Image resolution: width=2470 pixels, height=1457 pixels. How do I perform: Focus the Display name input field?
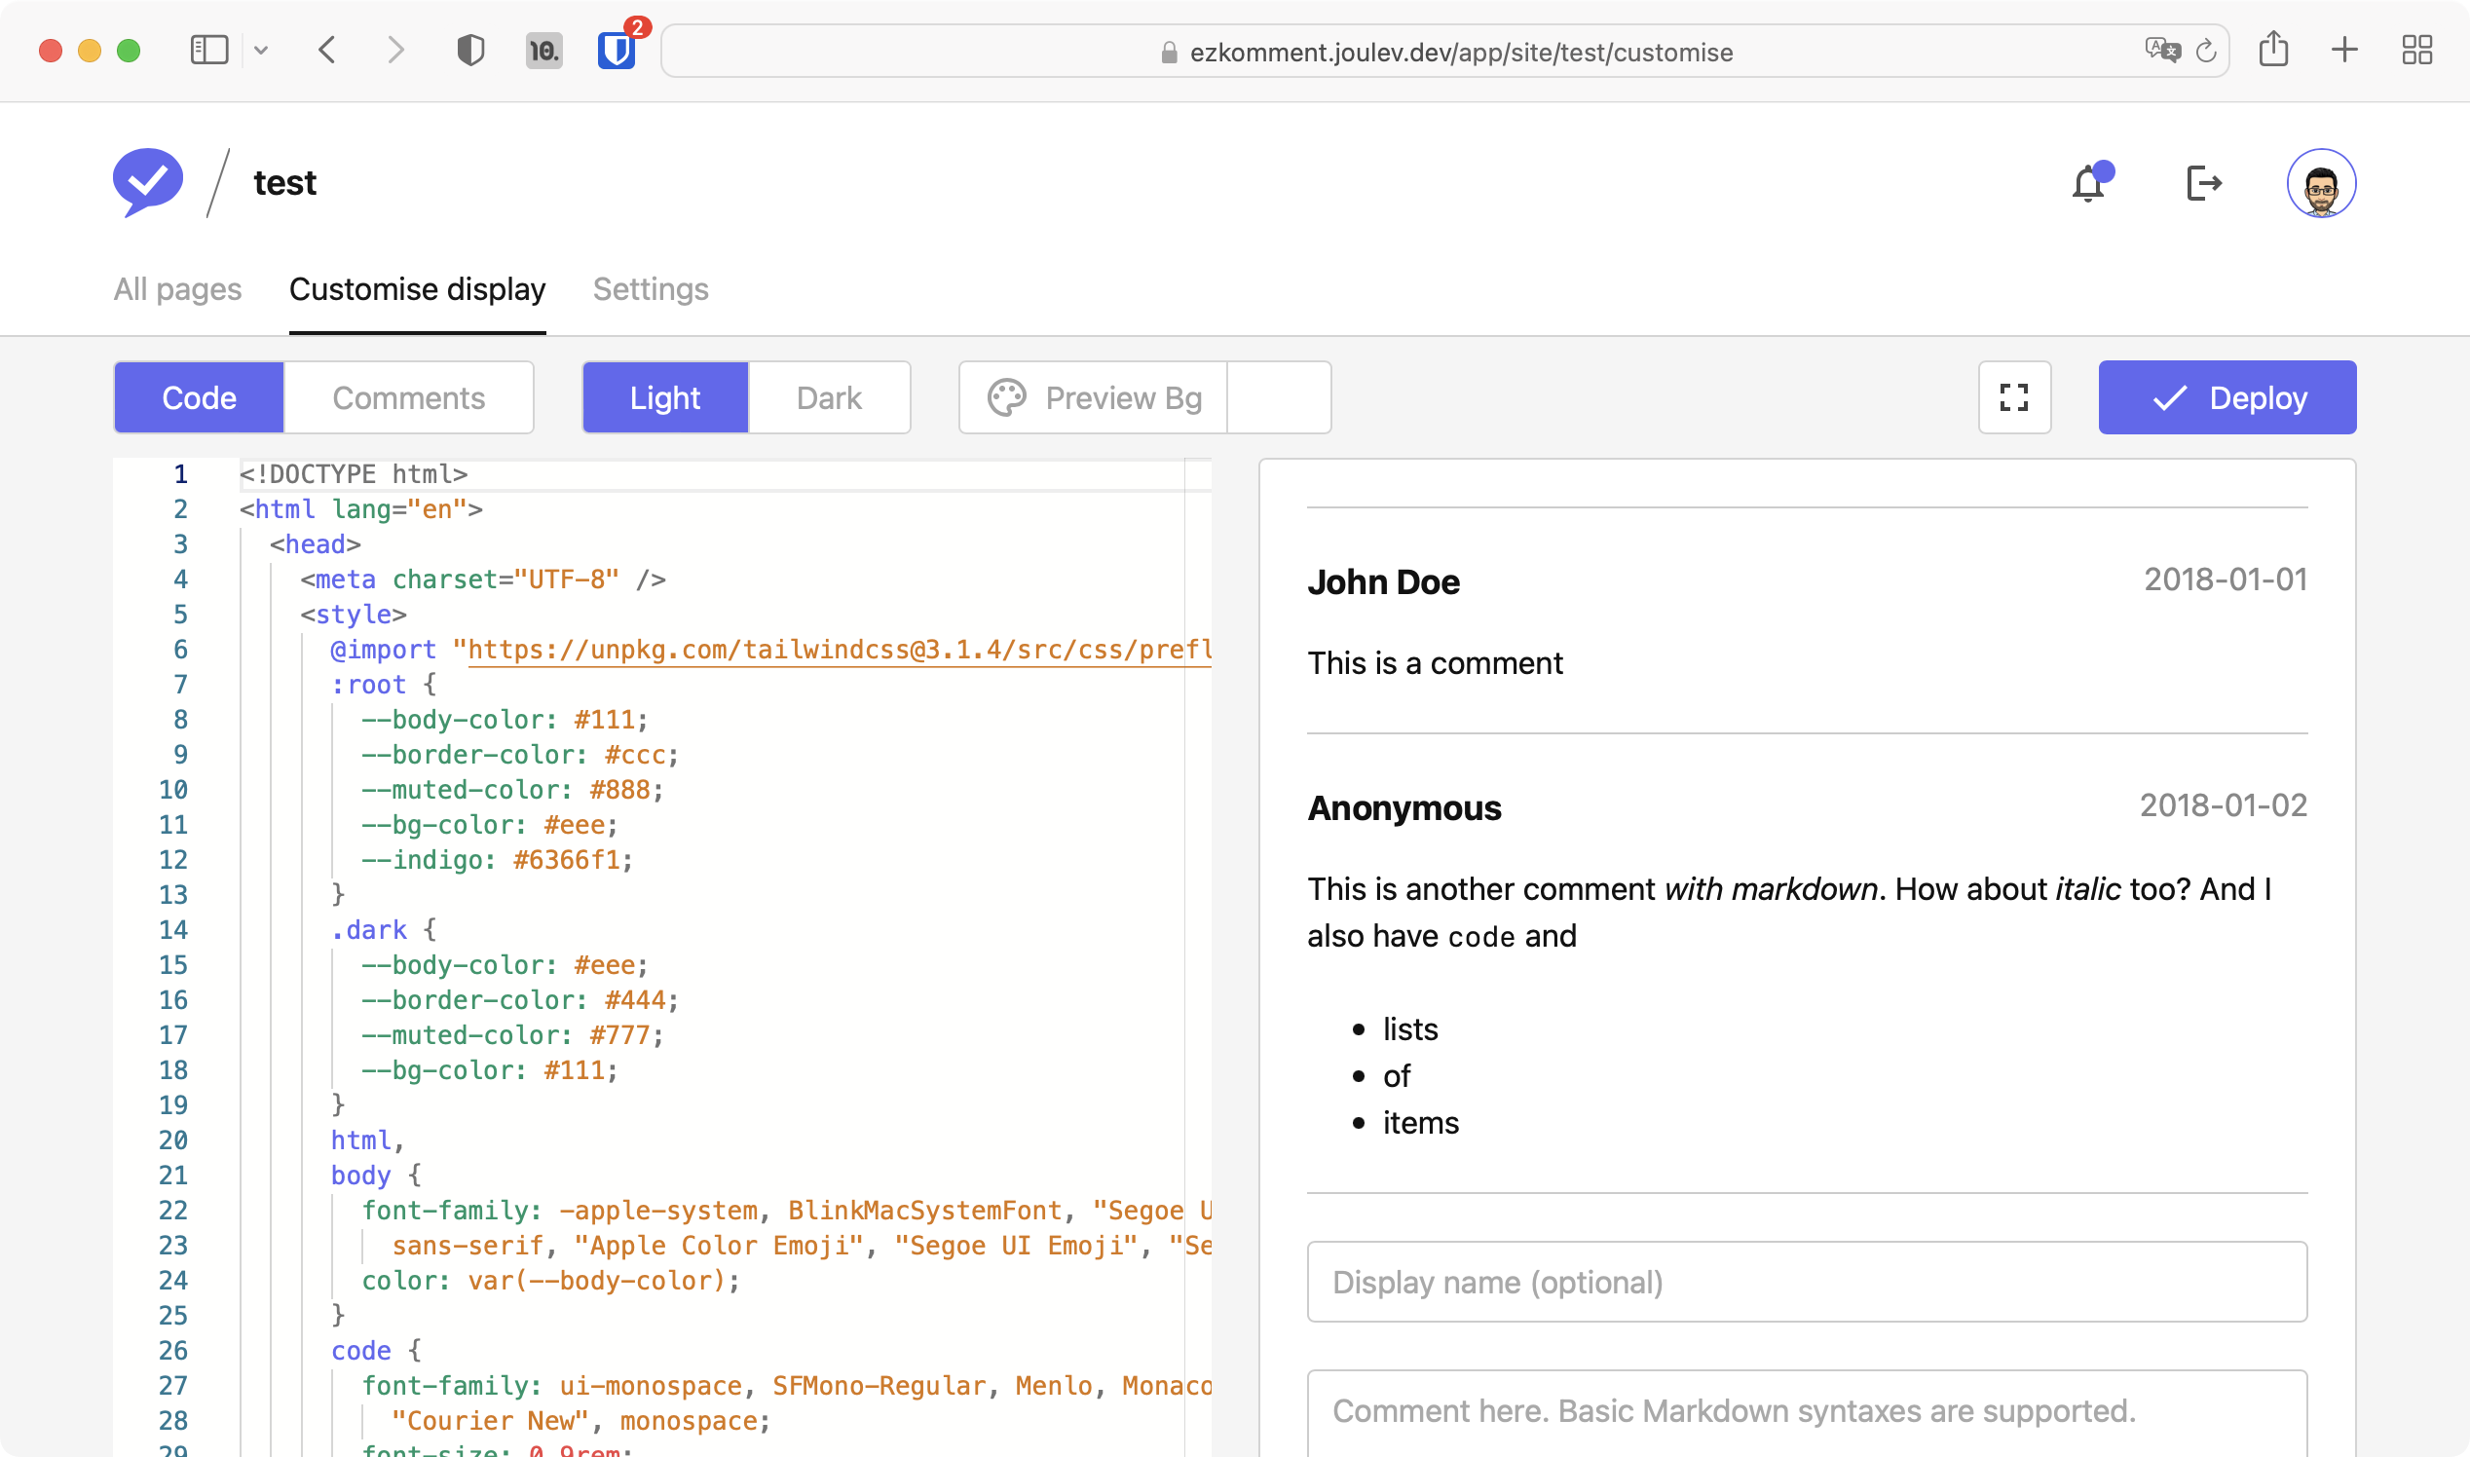1807,1282
